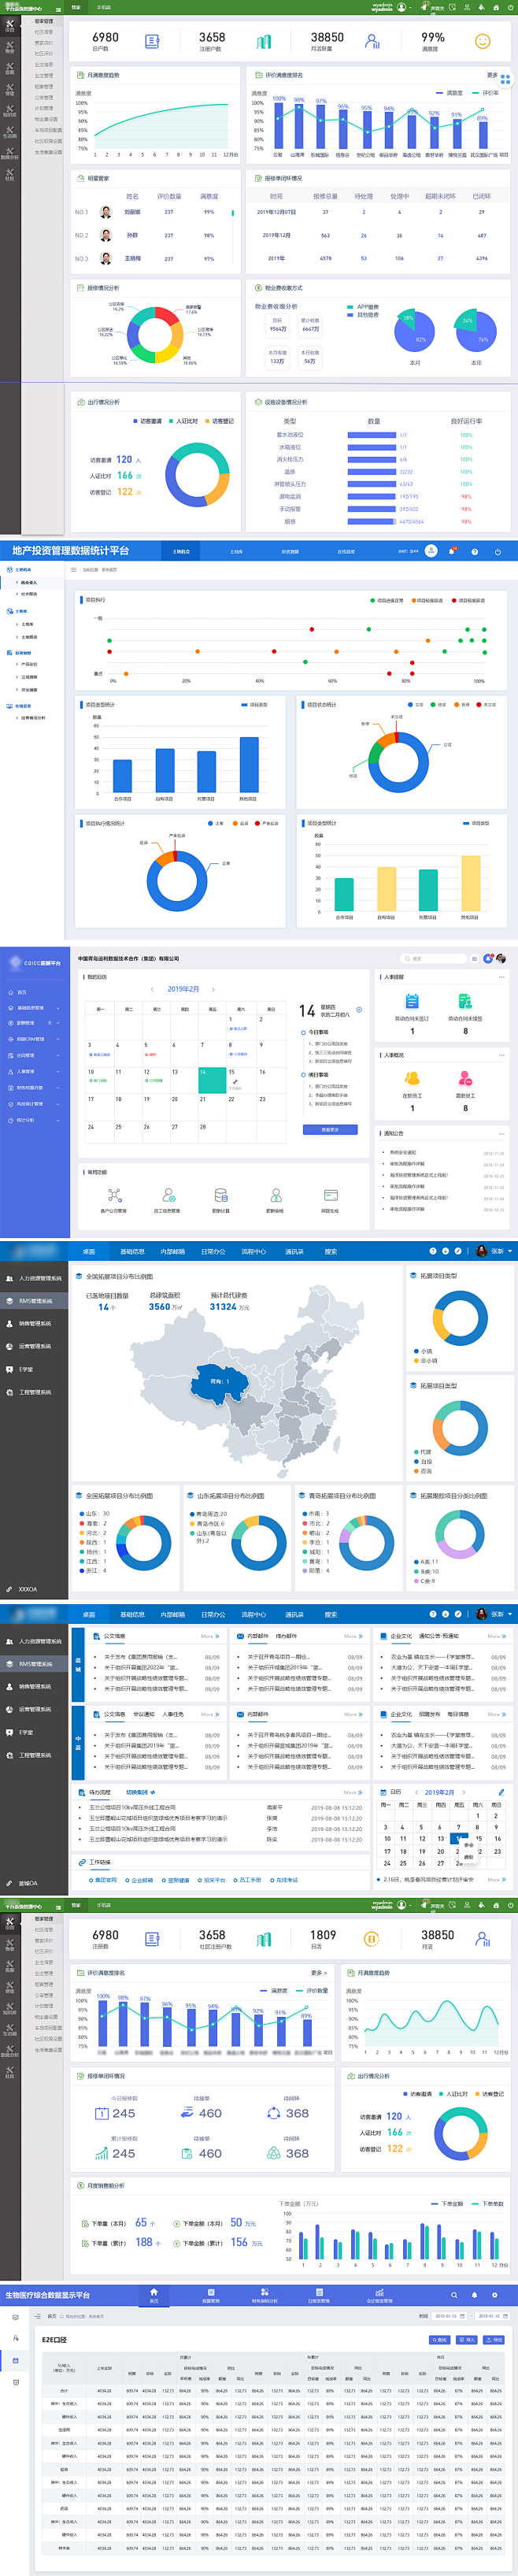Click search magnifier in 生物医疗 platform header
This screenshot has width=518, height=2576.
click(454, 2295)
